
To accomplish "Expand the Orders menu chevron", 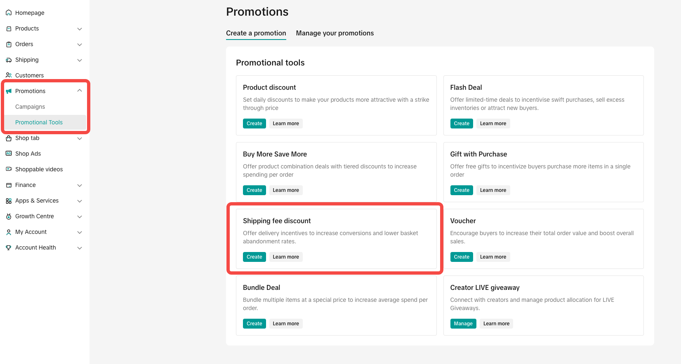I will (80, 44).
